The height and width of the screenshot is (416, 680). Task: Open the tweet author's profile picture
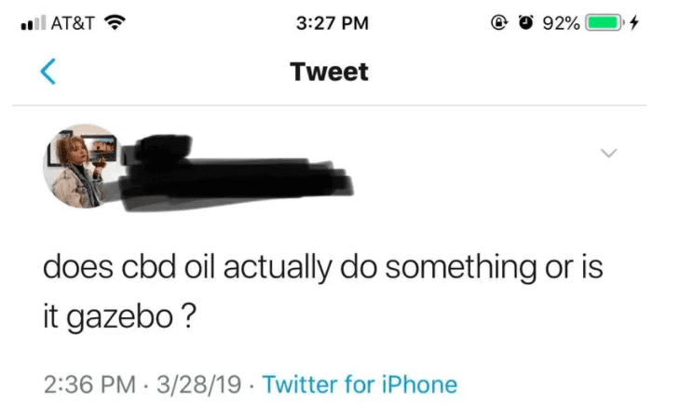pyautogui.click(x=83, y=166)
